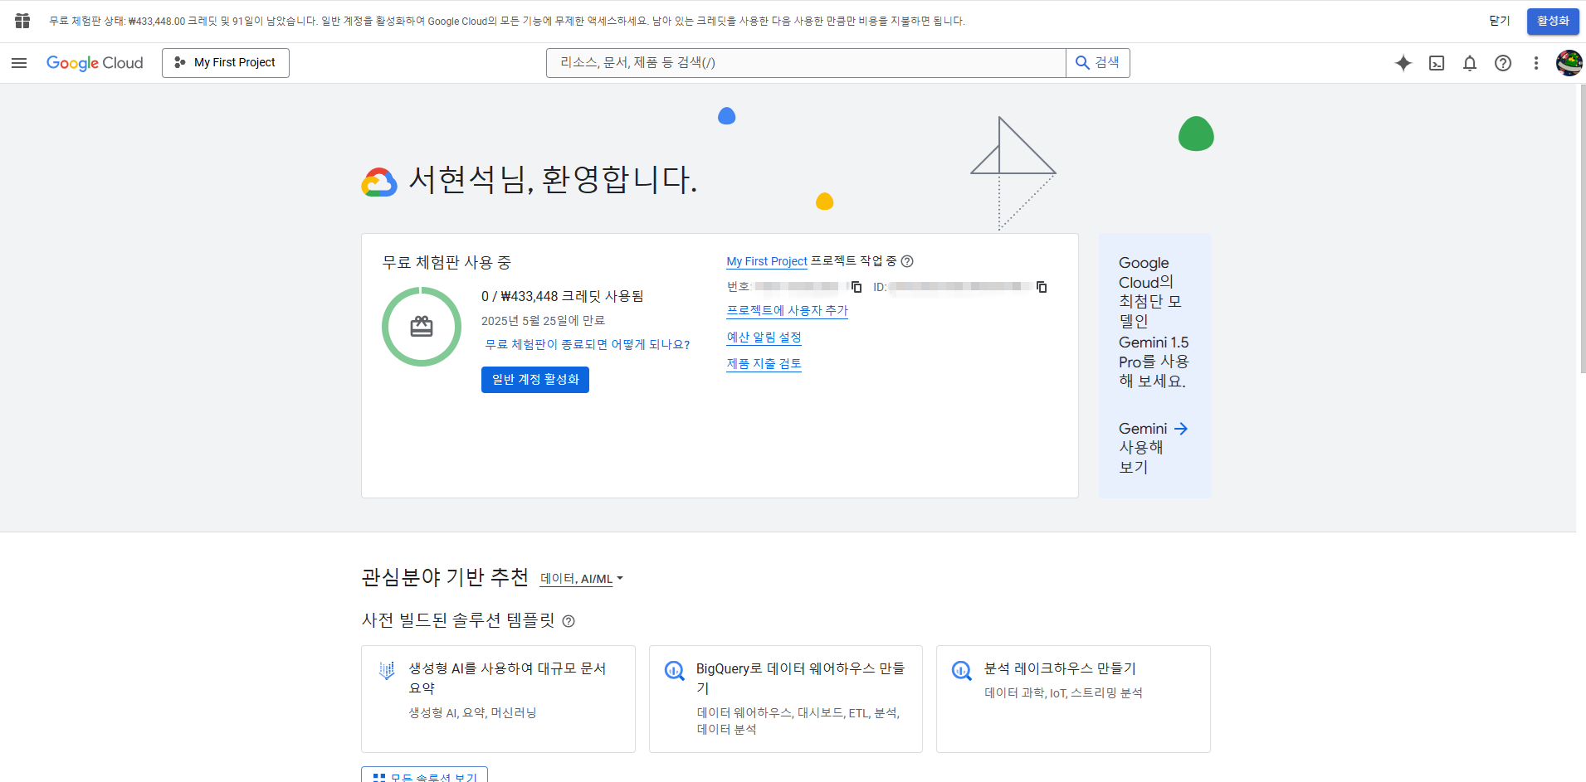Open the My First Project link
Viewport: 1586px width, 782px height.
click(x=767, y=261)
